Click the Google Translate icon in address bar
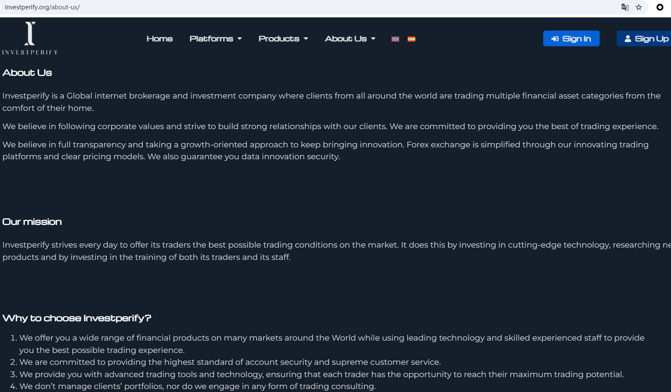 [625, 7]
